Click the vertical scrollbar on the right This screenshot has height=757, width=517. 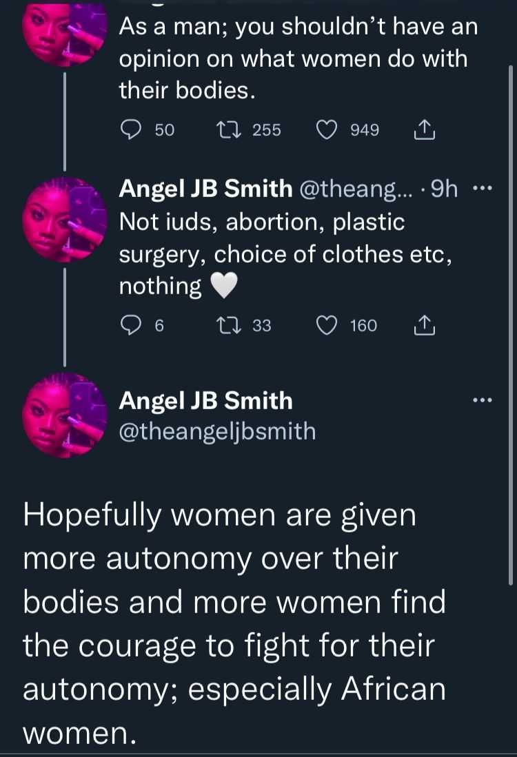tap(510, 324)
